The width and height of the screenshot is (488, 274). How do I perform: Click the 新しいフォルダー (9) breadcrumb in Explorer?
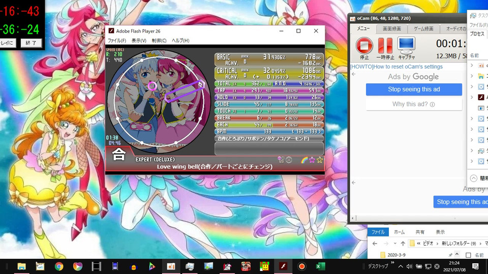459,243
